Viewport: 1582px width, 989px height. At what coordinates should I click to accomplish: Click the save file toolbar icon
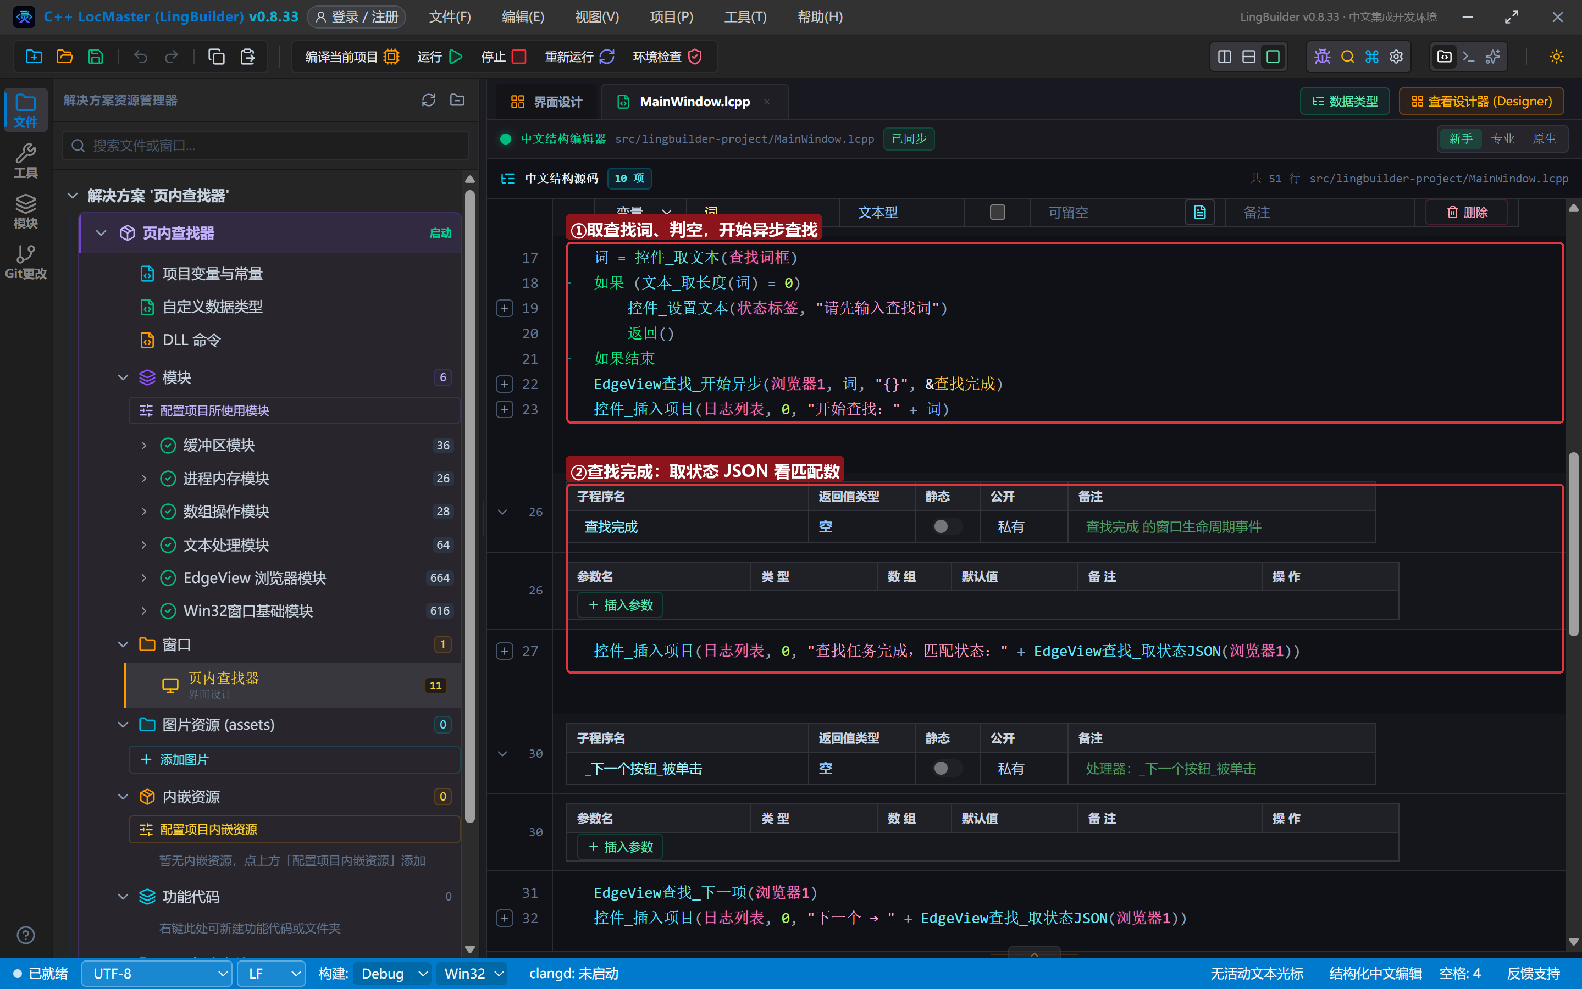[x=96, y=57]
